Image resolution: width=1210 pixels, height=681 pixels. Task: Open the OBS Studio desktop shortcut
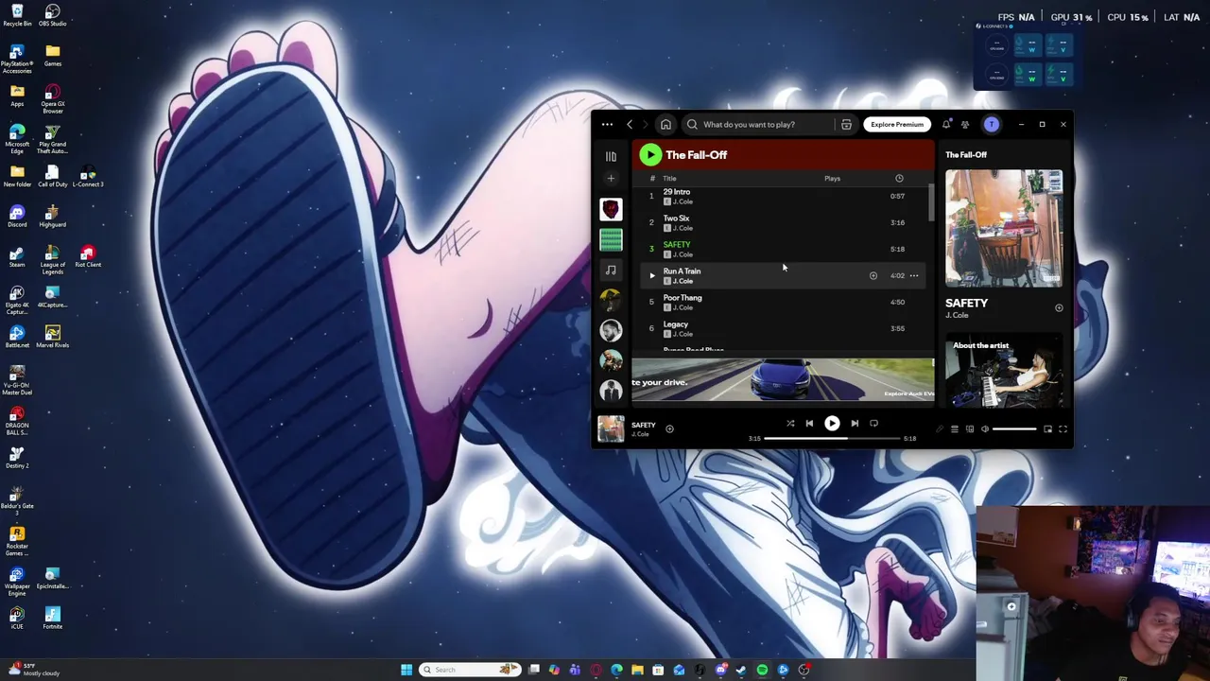(53, 16)
